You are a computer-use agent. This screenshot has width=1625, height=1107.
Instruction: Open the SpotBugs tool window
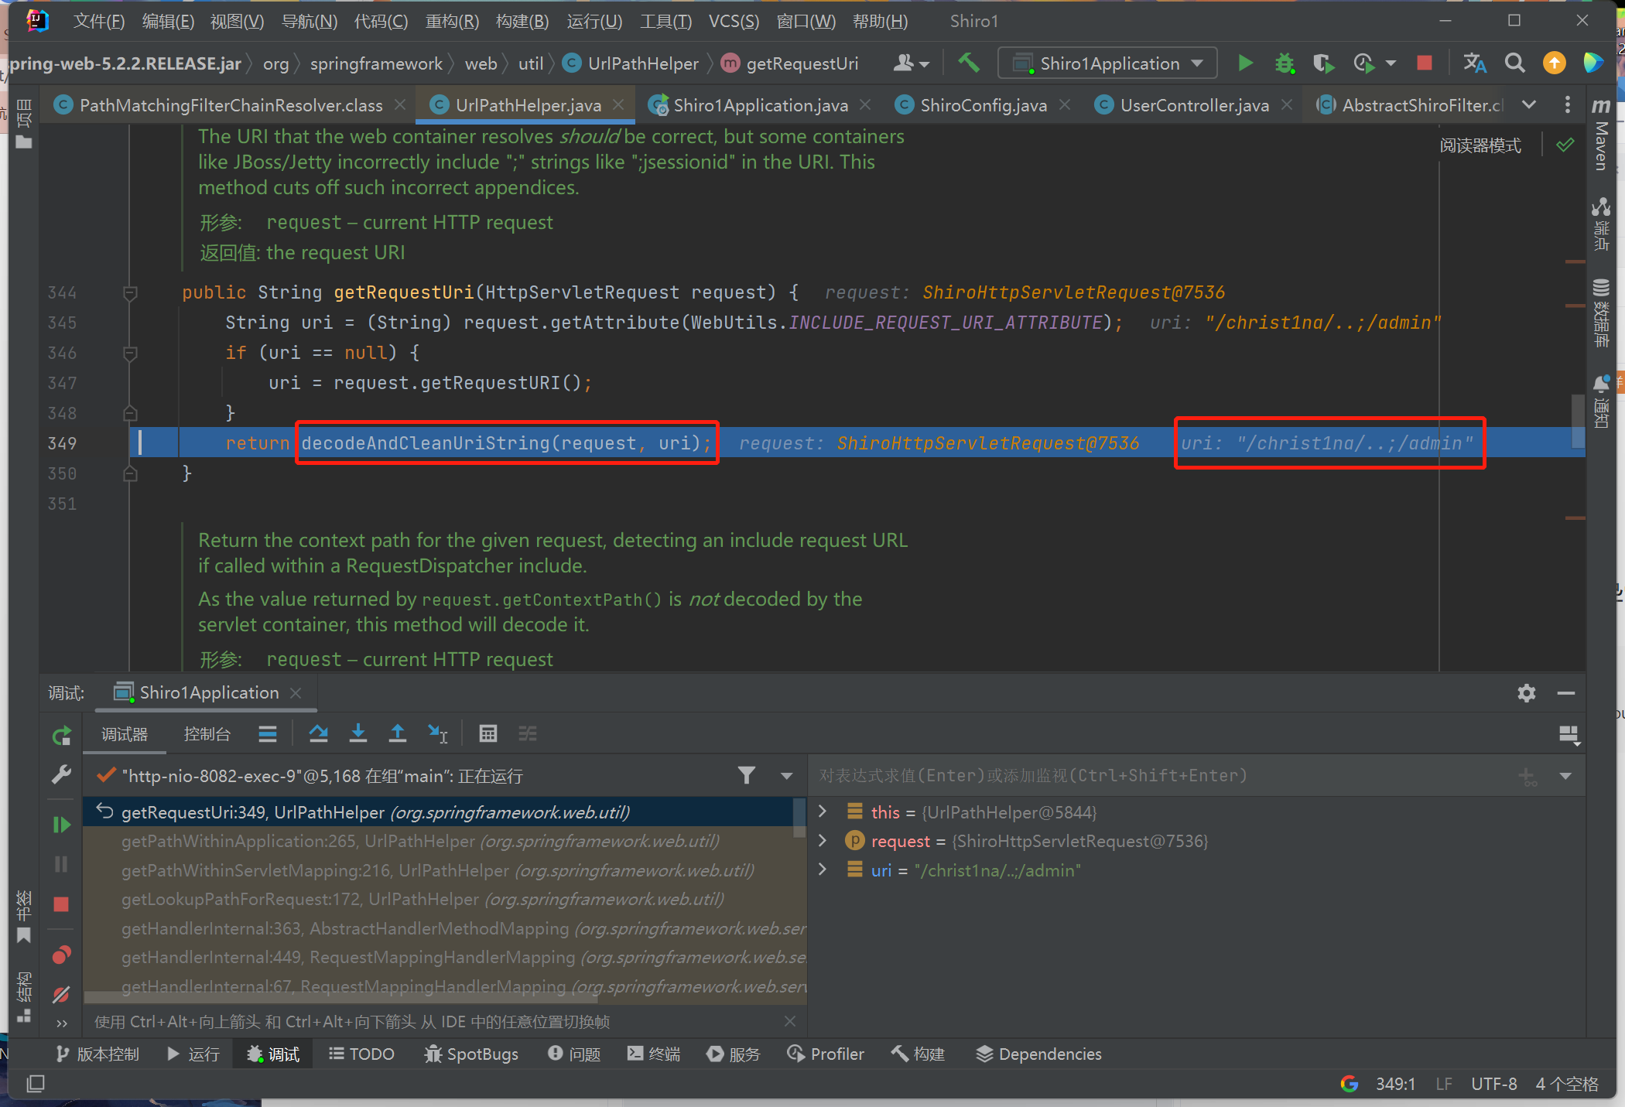(x=471, y=1054)
